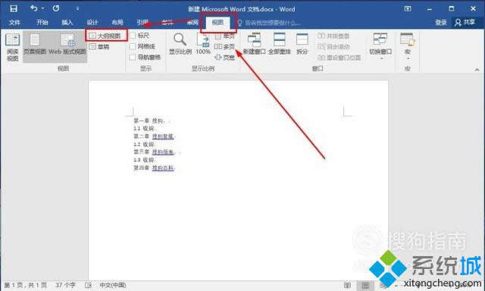Select 多页 (Multiple Pages) zoom option
Viewport: 485px width, 291px height.
coord(224,47)
